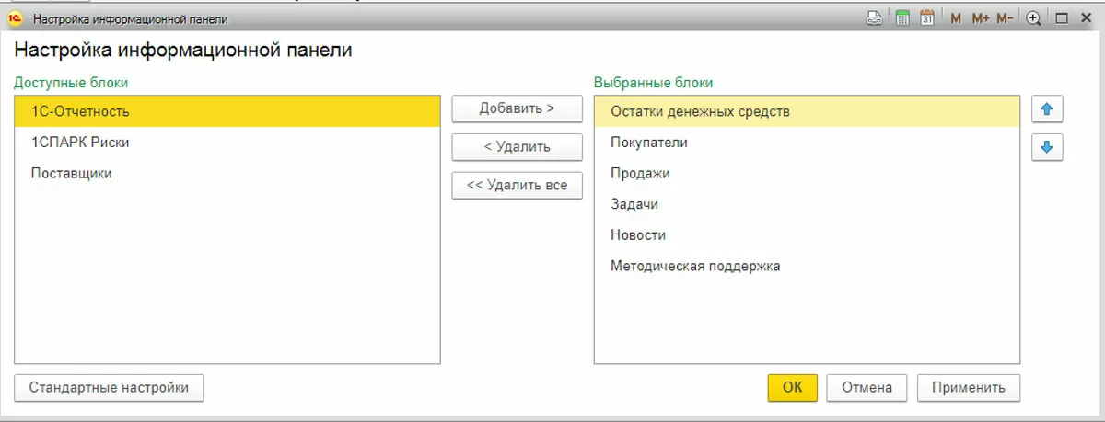
Task: Move selected block up with arrow
Action: point(1047,110)
